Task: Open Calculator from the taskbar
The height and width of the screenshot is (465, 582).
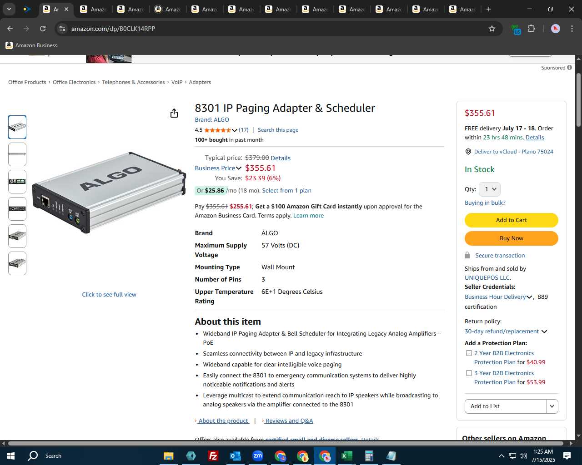Action: pyautogui.click(x=369, y=456)
